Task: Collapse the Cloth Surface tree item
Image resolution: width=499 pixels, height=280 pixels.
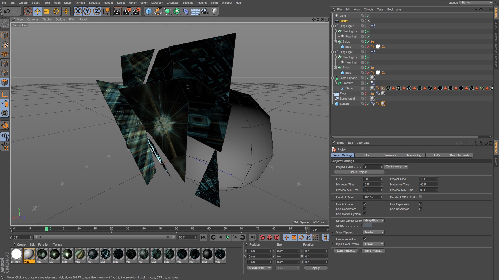Action: pyautogui.click(x=333, y=78)
